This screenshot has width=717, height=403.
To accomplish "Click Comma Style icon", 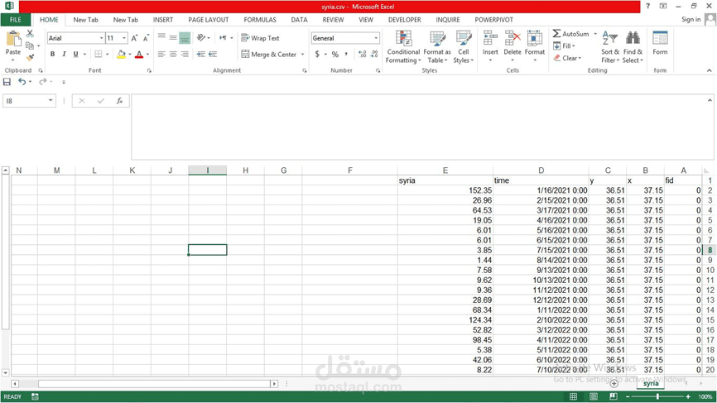I will [346, 54].
